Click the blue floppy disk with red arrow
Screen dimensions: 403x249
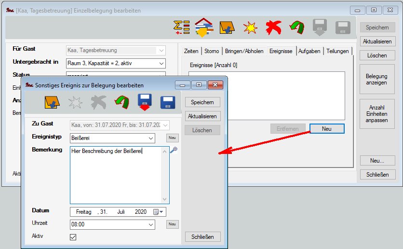coord(145,102)
